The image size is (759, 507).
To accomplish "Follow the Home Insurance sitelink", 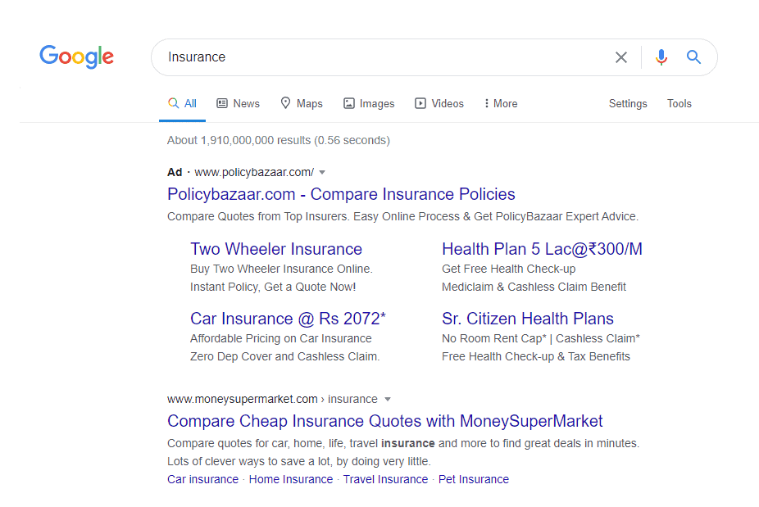I will (291, 479).
